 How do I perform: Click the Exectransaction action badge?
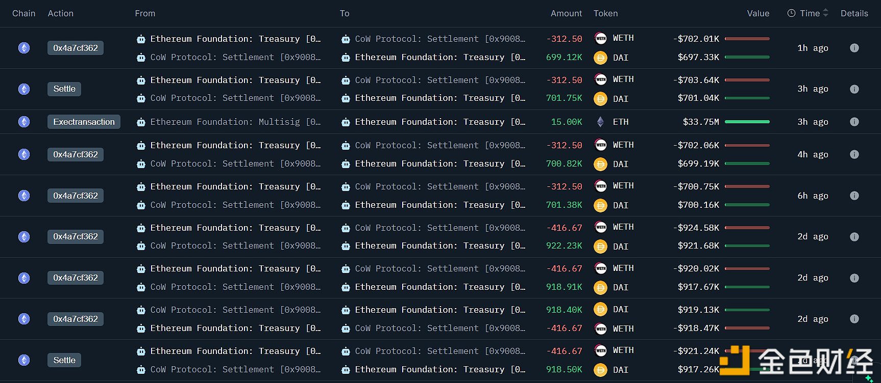pos(84,122)
